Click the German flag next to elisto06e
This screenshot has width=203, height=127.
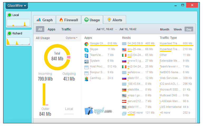(x=124, y=90)
